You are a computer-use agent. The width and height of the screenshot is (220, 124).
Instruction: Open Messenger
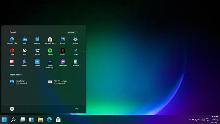[63, 63]
